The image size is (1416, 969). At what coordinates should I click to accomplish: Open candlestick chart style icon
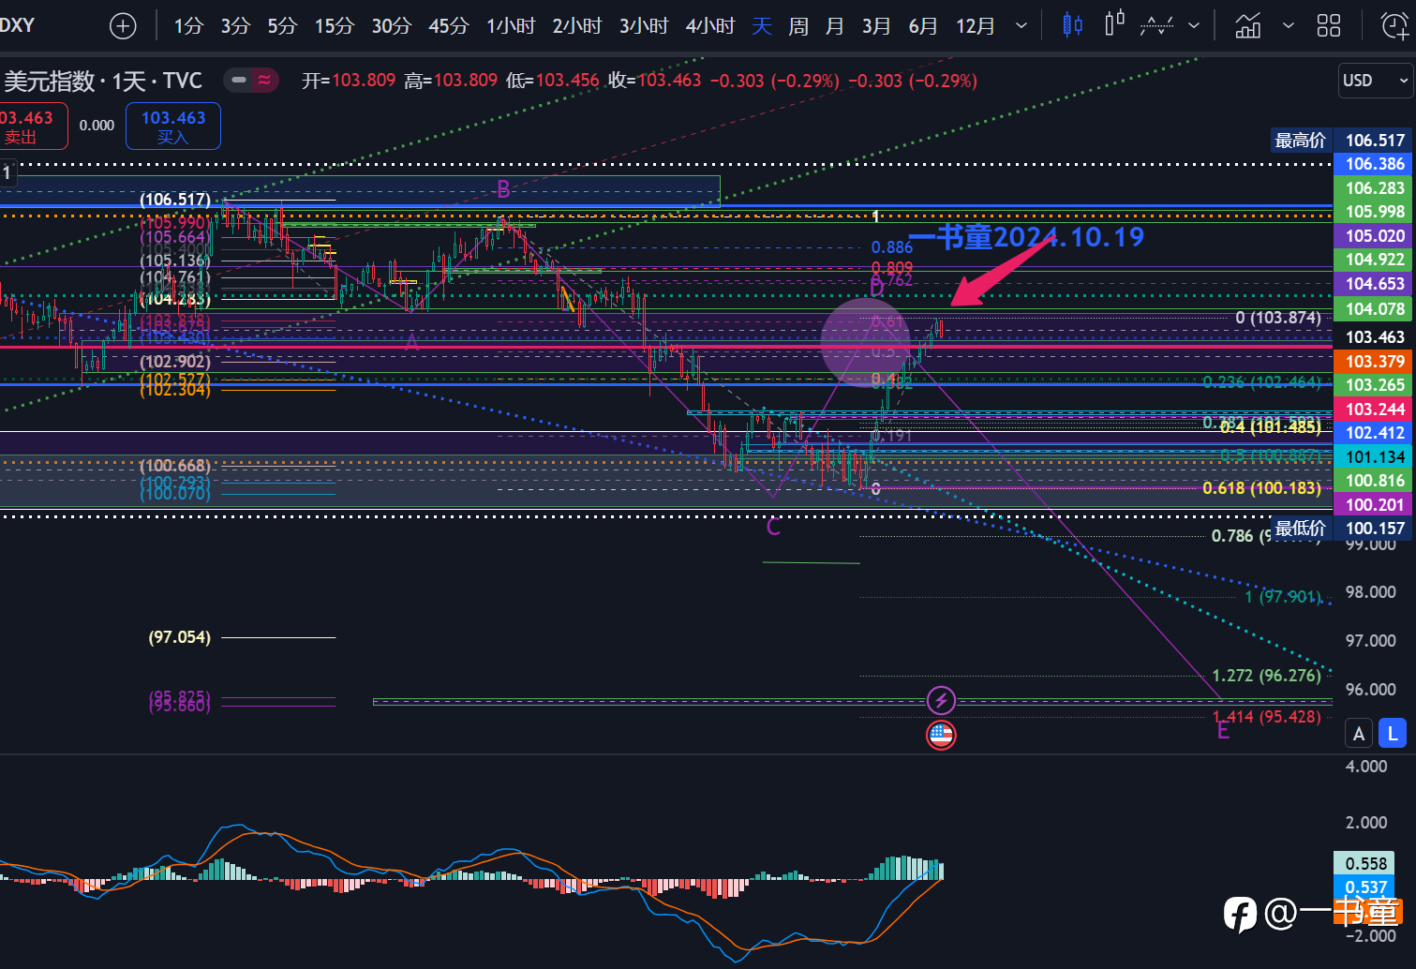tap(1072, 25)
